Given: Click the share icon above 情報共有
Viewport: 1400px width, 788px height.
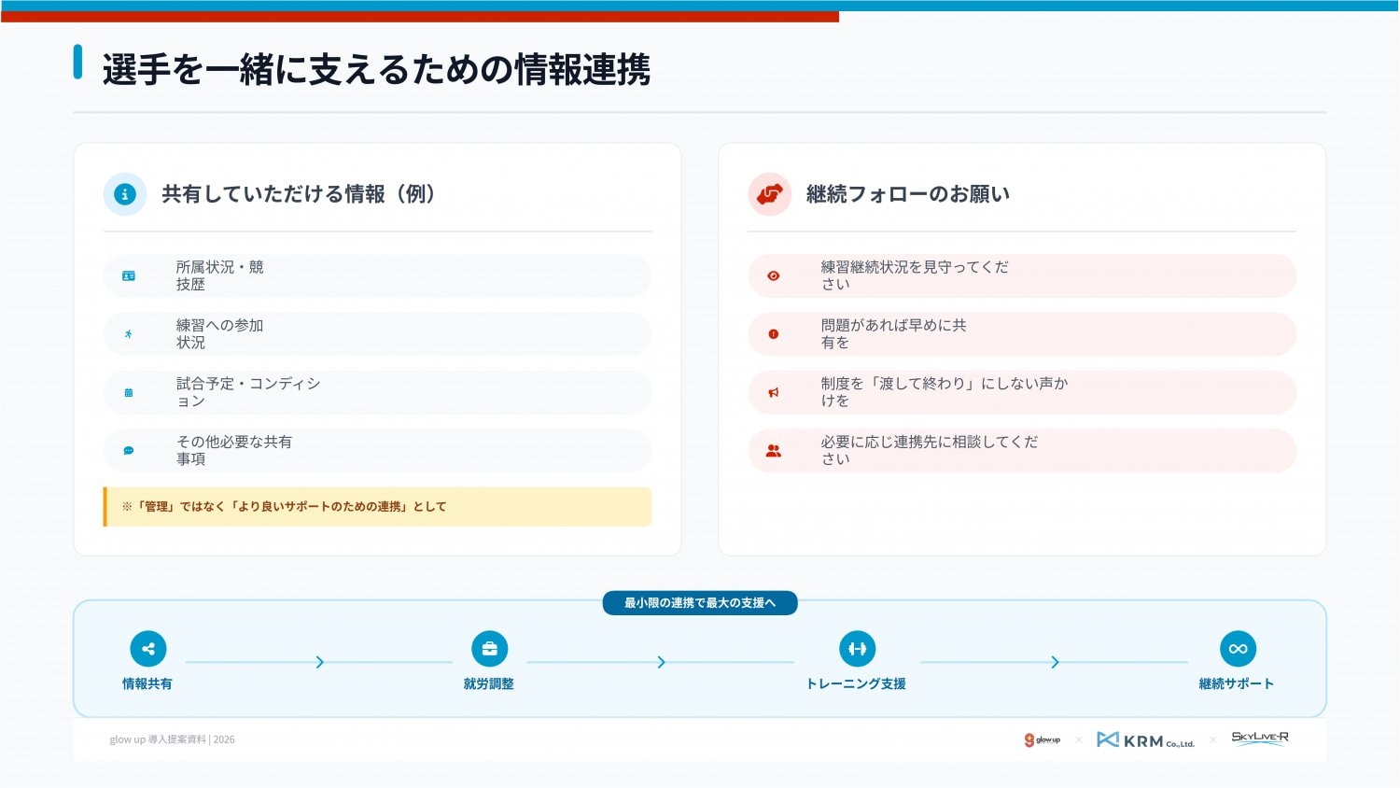Looking at the screenshot, I should coord(147,649).
